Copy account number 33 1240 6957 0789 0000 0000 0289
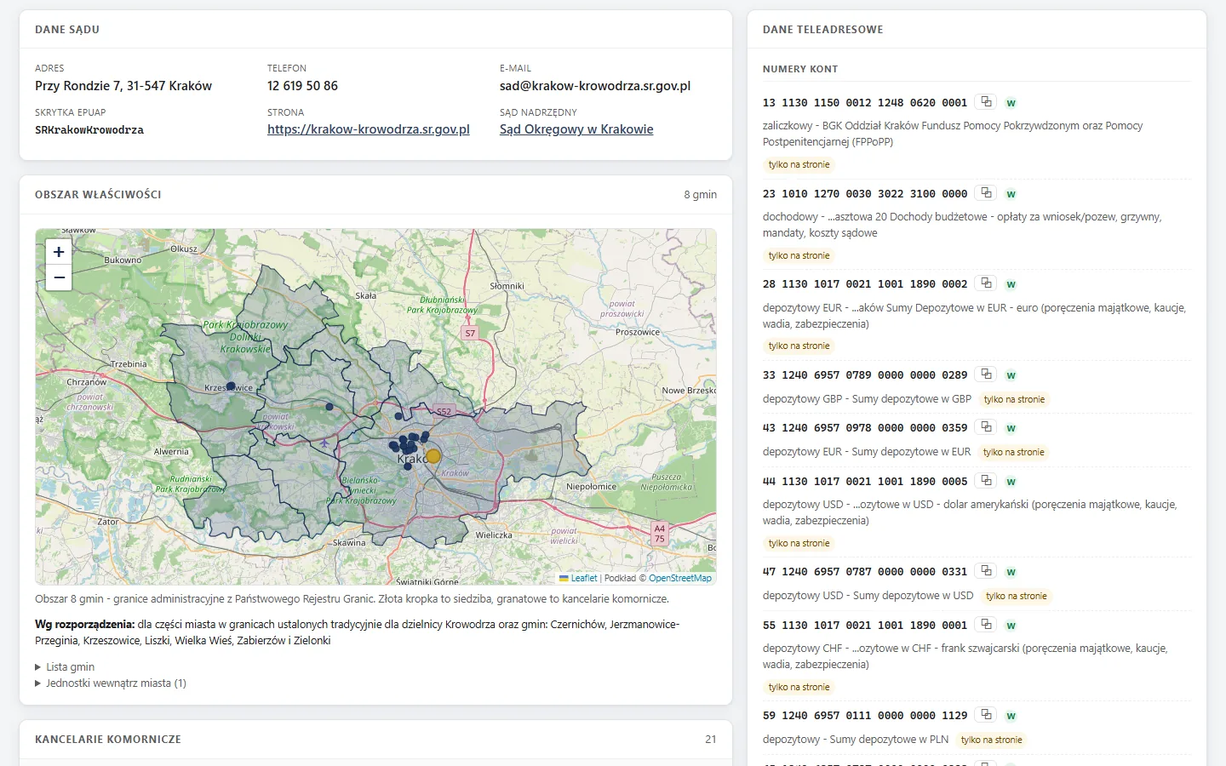The width and height of the screenshot is (1226, 766). (x=986, y=374)
